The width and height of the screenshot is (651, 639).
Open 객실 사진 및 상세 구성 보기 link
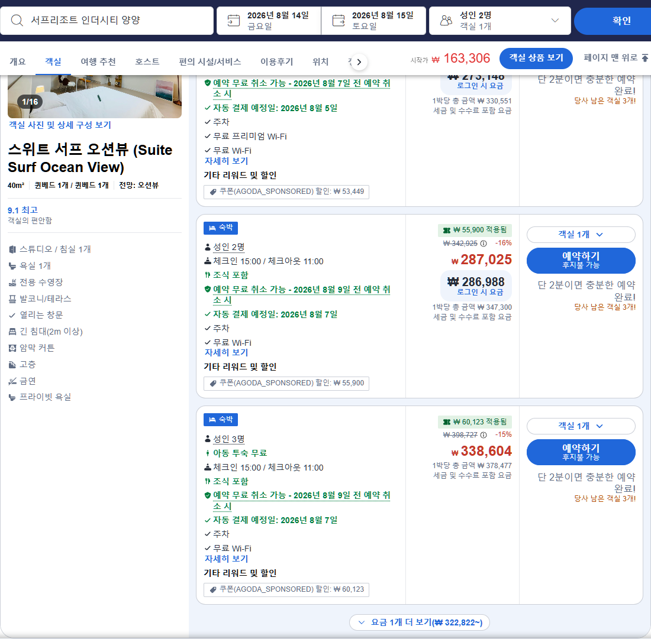pyautogui.click(x=60, y=125)
